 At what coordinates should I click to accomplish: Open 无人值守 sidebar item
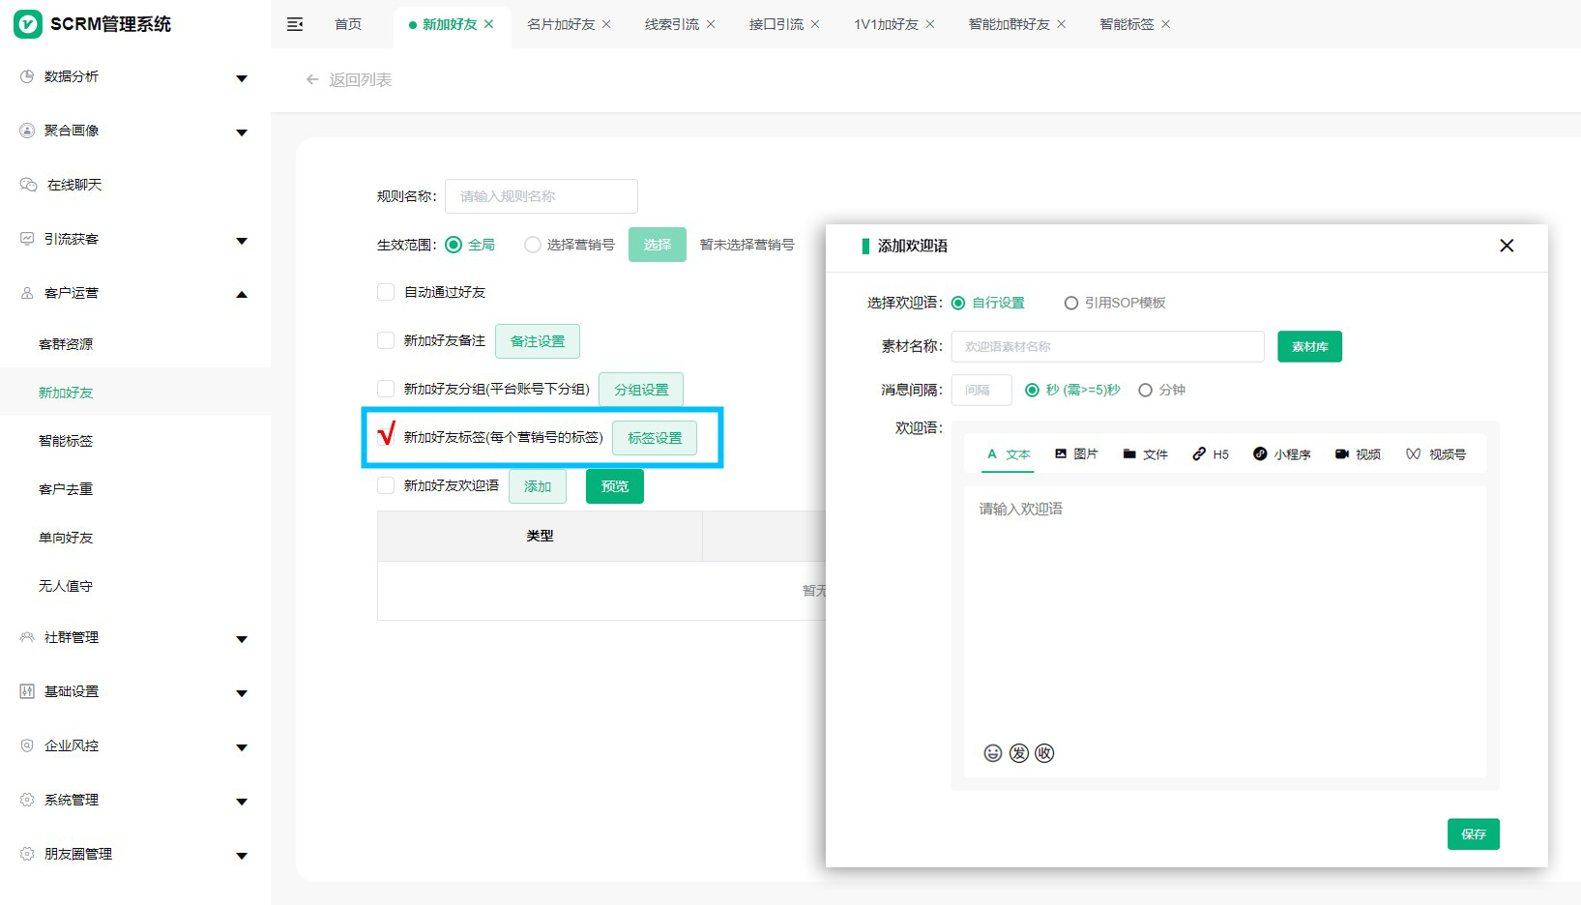[66, 586]
